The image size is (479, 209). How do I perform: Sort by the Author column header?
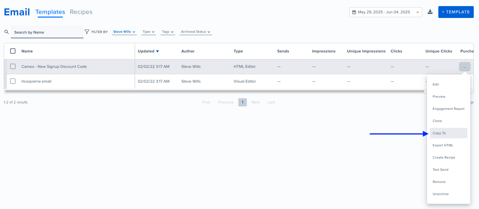pyautogui.click(x=188, y=51)
